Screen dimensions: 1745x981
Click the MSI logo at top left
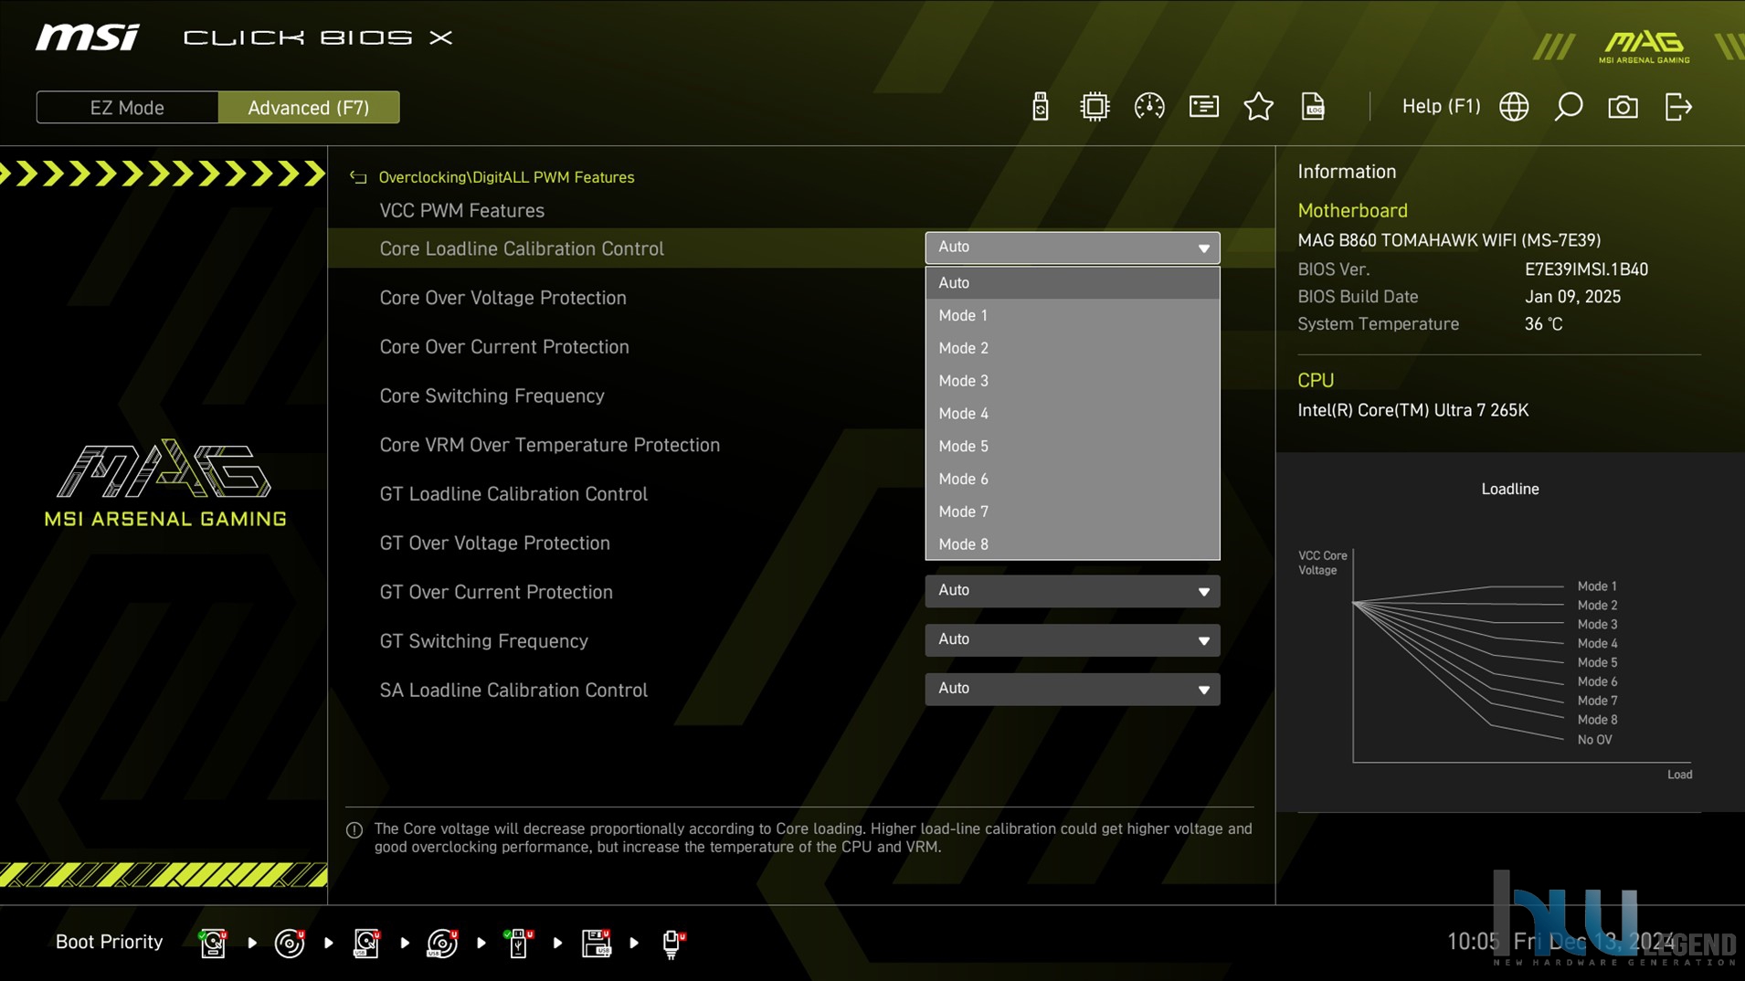click(x=88, y=37)
